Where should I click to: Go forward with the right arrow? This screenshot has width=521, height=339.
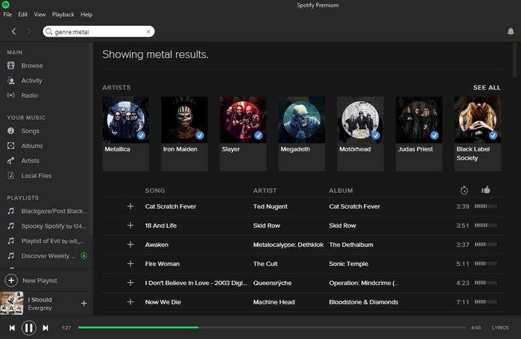(x=29, y=31)
